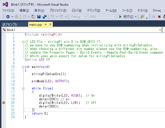The image size is (165, 128).
Task: Toggle the breakpoint marker on line 20
Action: click(x=4, y=103)
